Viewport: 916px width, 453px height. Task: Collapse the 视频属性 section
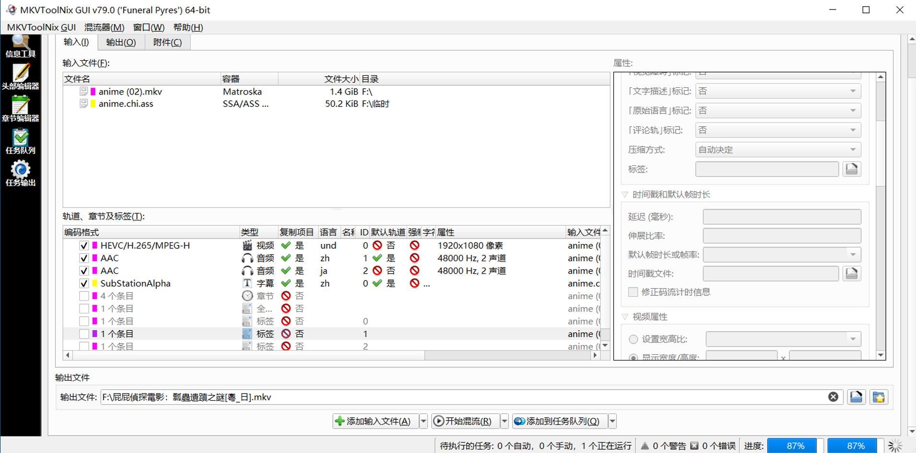pyautogui.click(x=625, y=317)
